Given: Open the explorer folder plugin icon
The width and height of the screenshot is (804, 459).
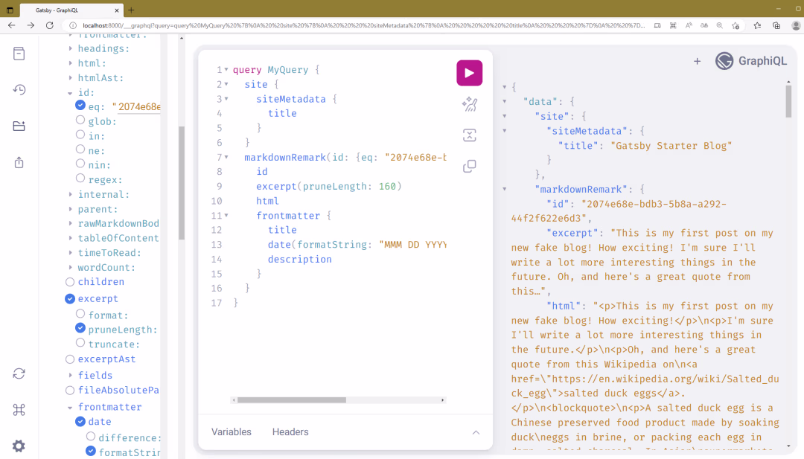Looking at the screenshot, I should coord(19,126).
